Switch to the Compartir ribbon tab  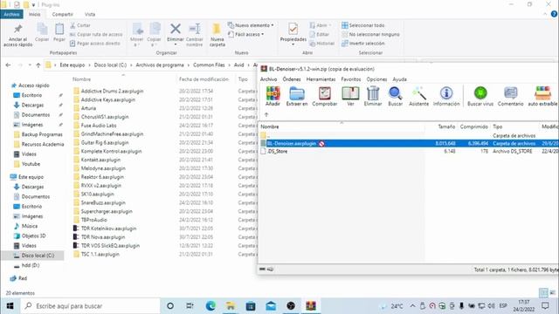point(62,14)
